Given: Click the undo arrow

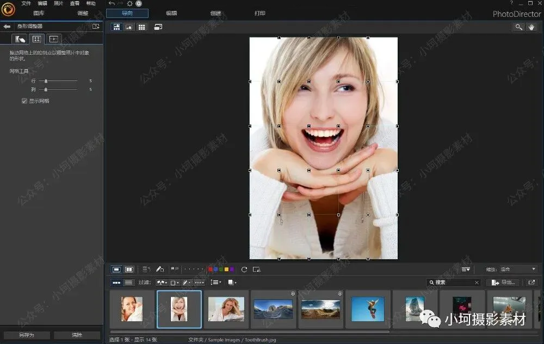Looking at the screenshot, I should (112, 3).
